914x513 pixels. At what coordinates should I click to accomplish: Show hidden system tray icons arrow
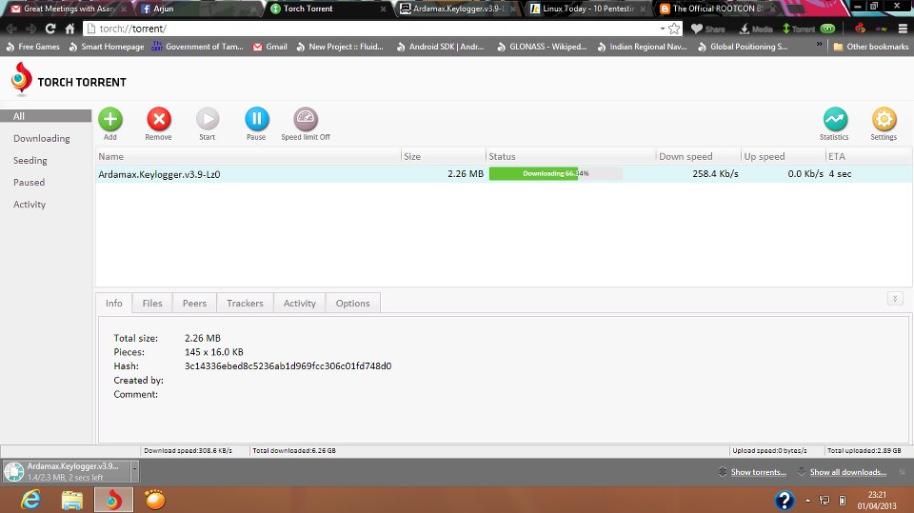[x=808, y=501]
